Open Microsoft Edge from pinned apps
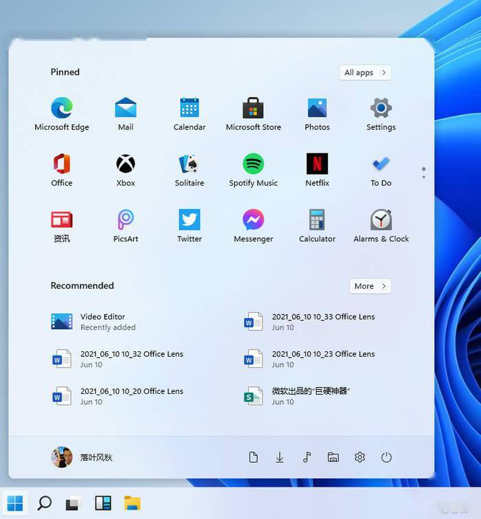 pos(62,114)
